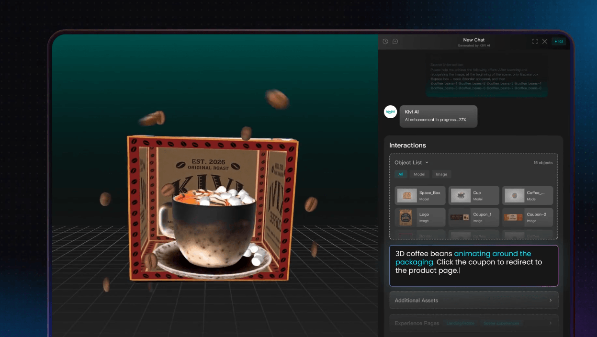Screen dimensions: 597x337
Task: Select the Cup model object
Action: click(x=474, y=195)
